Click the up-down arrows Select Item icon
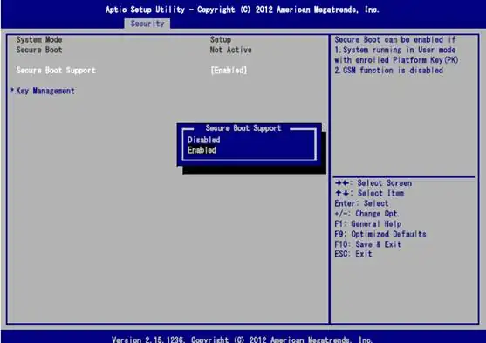 (341, 193)
